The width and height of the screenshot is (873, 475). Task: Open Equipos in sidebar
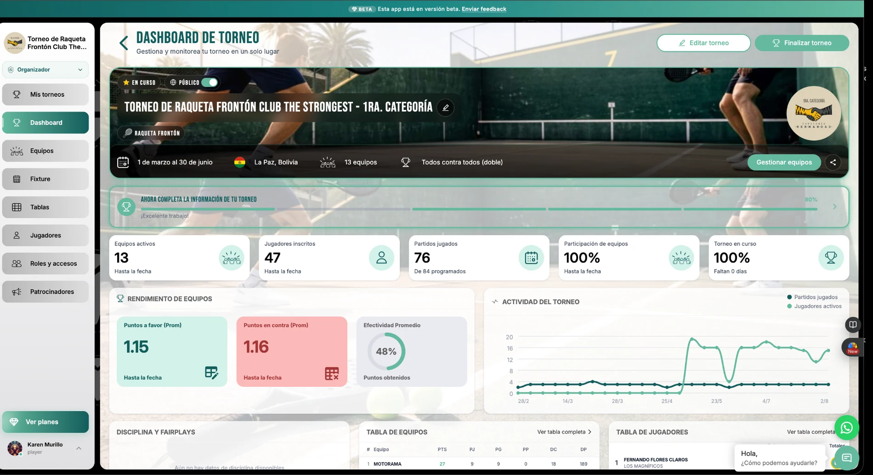[45, 151]
